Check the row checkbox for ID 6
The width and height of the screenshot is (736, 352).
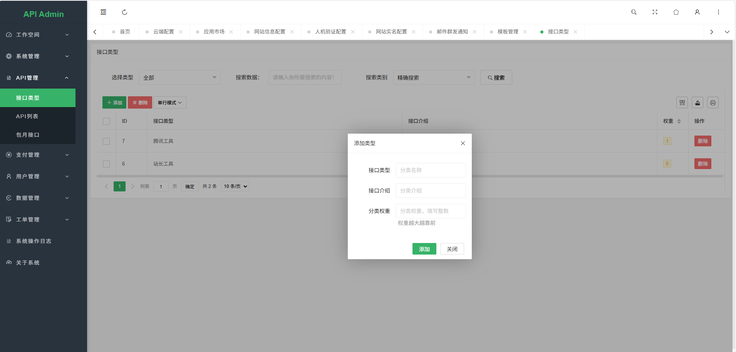coord(106,164)
